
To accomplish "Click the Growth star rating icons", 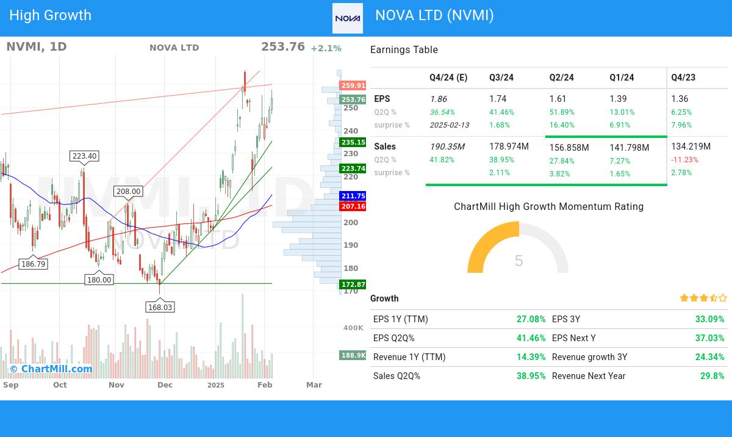I will [703, 298].
